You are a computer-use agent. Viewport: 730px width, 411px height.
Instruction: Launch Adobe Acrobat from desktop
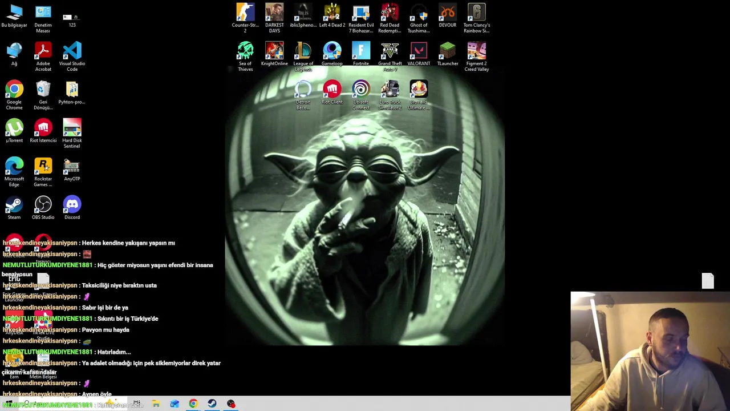pyautogui.click(x=43, y=57)
